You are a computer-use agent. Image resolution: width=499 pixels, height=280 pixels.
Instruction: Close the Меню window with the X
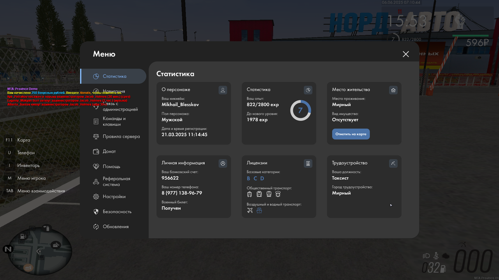[x=406, y=54]
